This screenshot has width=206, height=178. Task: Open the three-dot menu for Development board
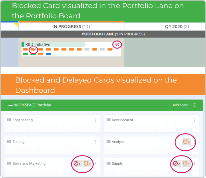point(195,120)
